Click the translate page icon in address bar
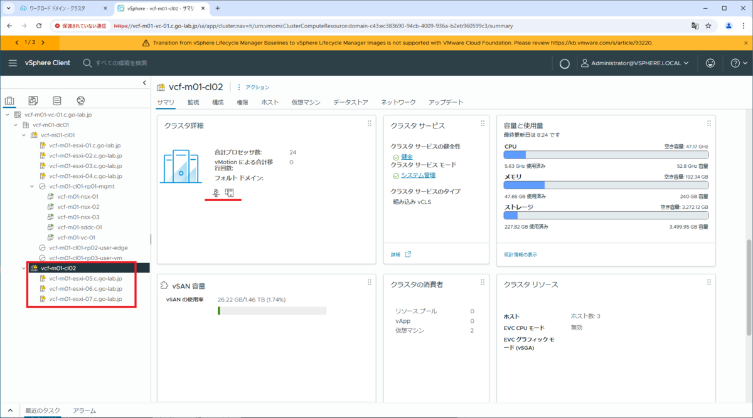 pos(695,26)
